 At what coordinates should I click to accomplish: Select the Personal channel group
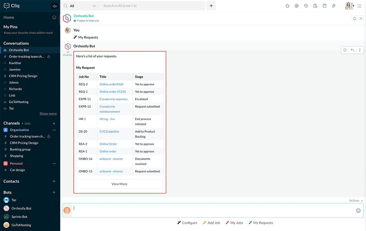coord(16,164)
